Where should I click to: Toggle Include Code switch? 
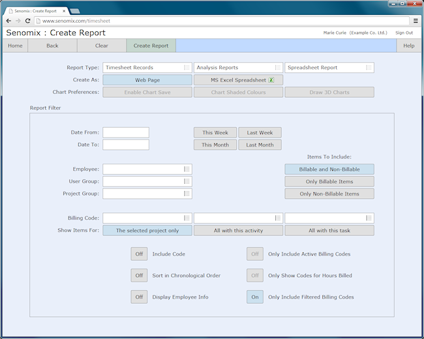tap(139, 254)
